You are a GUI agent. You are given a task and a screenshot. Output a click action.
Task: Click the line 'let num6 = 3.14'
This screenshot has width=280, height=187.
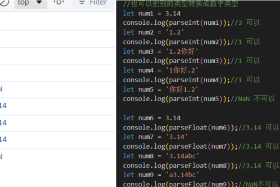pyautogui.click(x=151, y=118)
